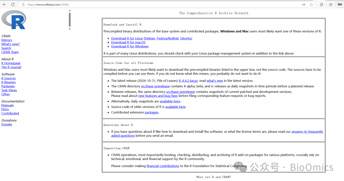Open what's new link in latest release line
344x181 pixels.
(215, 81)
